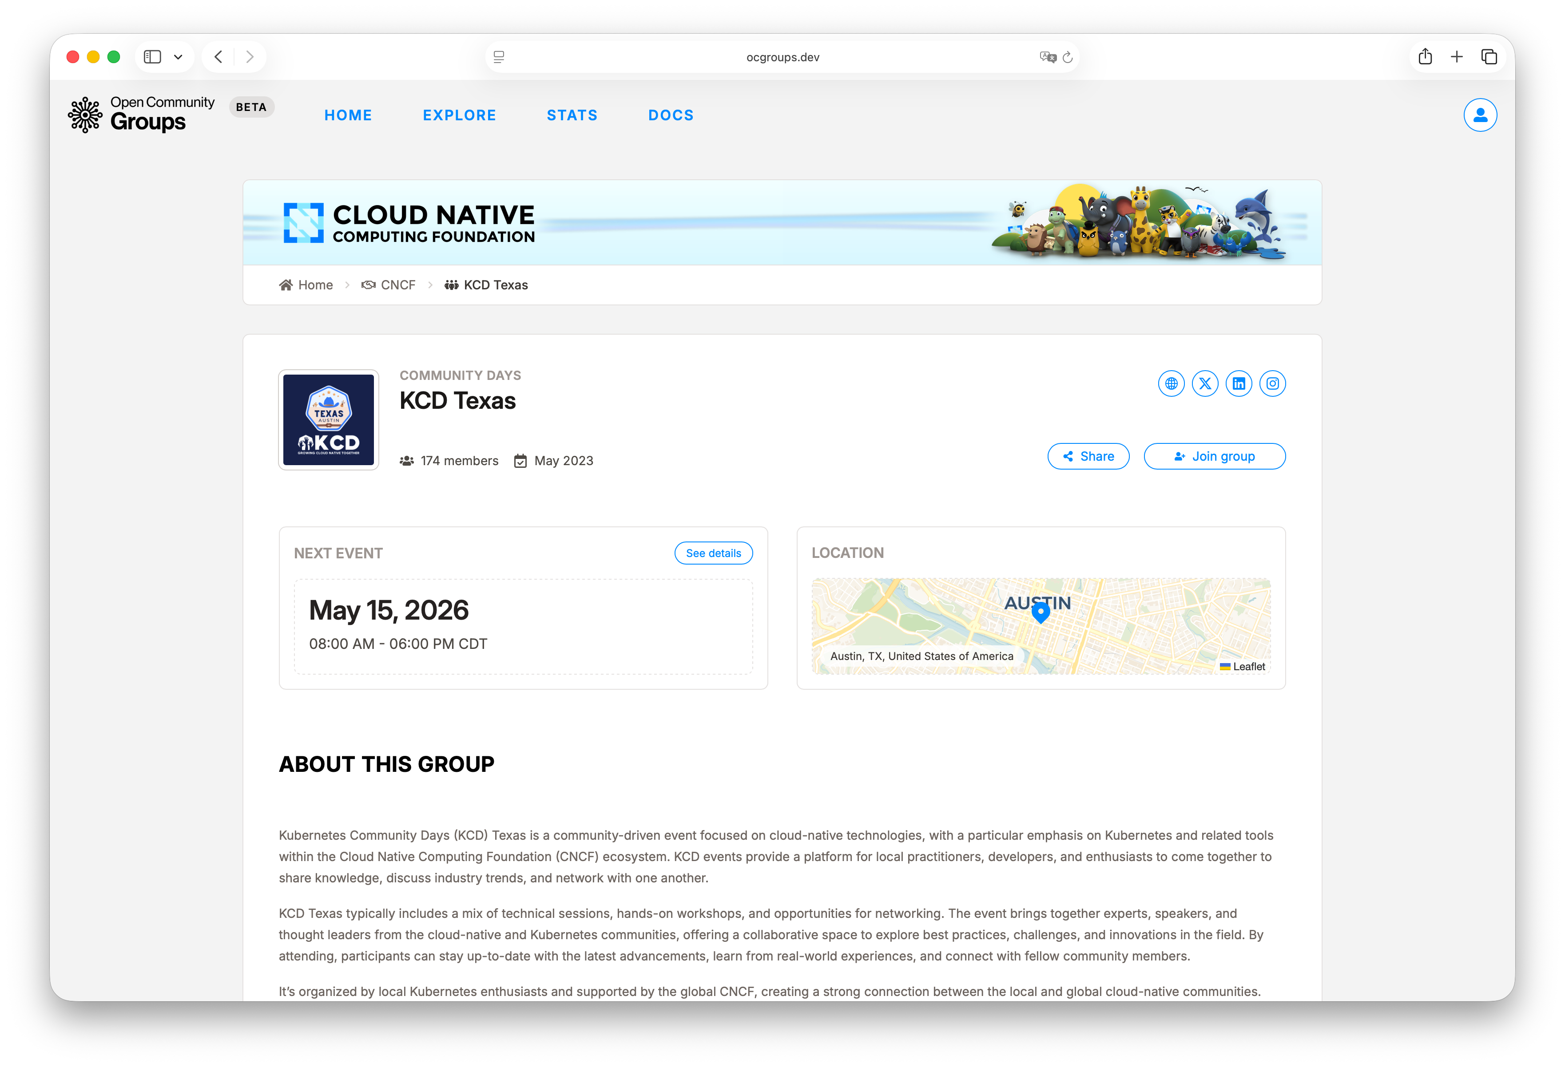Screen dimensions: 1565x1067
Task: Click the ABOUT THIS GROUP heading
Action: (x=386, y=764)
